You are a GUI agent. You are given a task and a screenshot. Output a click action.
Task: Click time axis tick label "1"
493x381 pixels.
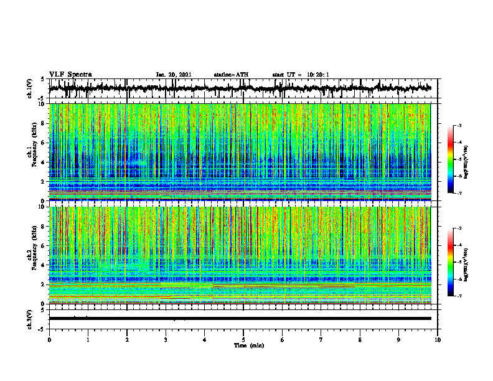click(x=88, y=340)
